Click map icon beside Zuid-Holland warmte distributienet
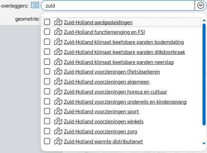Screen dimensions: 207x153 [x=58, y=141]
